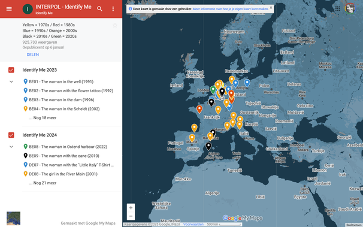Star this map with the star icon
This screenshot has height=227, width=363.
(115, 25)
